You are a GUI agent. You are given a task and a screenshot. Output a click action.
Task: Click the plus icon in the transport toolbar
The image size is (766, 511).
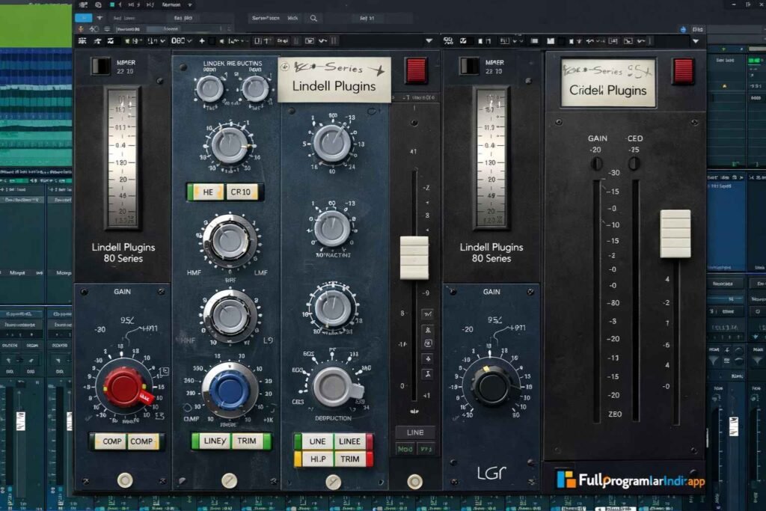point(201,40)
